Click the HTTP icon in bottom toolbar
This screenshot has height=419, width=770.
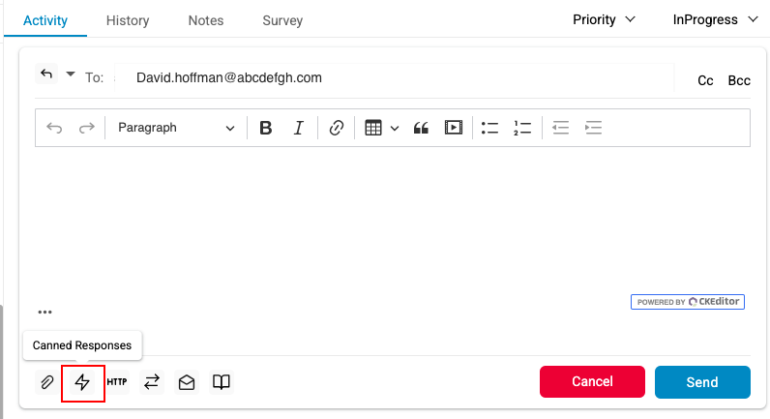(117, 382)
